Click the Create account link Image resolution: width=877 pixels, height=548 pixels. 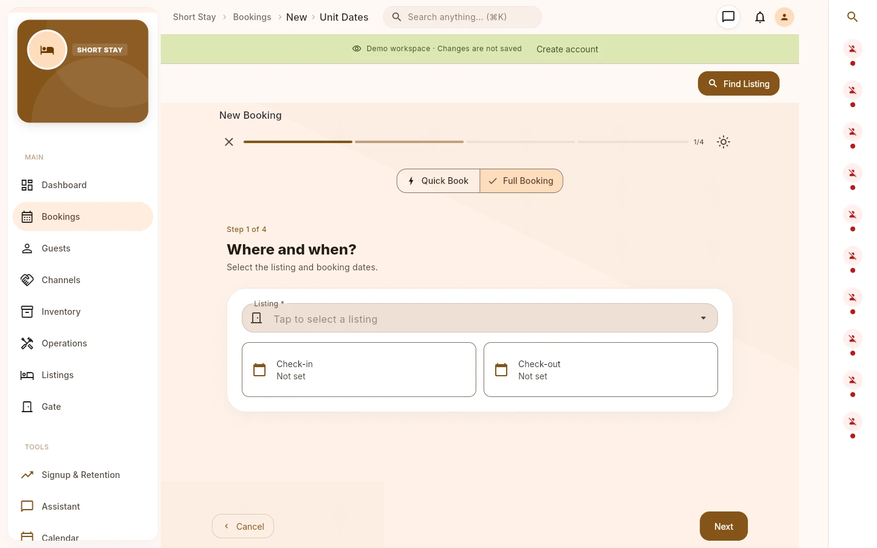(x=568, y=49)
